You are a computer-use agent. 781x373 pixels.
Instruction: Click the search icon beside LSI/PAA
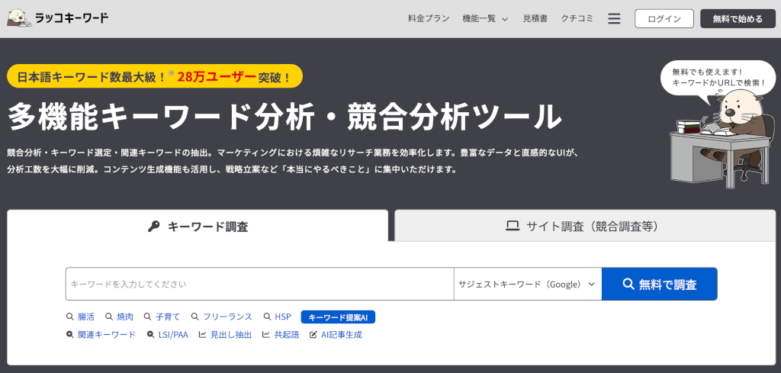150,335
